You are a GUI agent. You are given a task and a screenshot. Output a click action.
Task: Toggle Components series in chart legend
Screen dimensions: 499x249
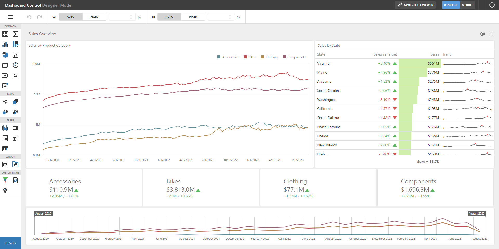pos(294,57)
